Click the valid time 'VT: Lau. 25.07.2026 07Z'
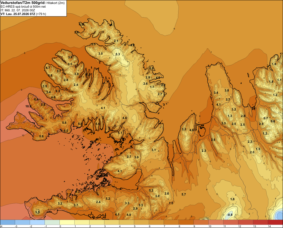The width and height of the screenshot is (283, 228). (x=18, y=14)
